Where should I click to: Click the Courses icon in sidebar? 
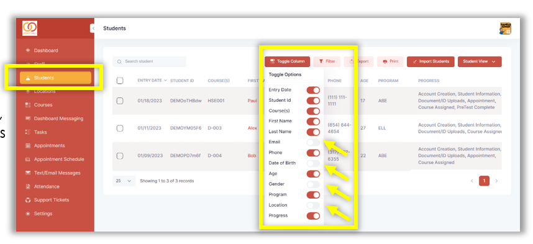pos(28,105)
